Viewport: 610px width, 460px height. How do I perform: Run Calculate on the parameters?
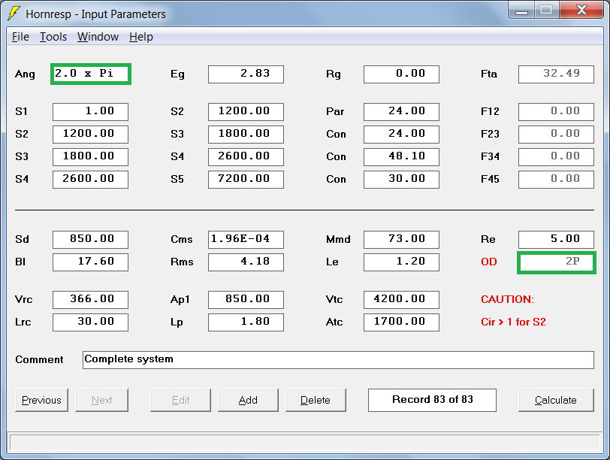[x=556, y=400]
